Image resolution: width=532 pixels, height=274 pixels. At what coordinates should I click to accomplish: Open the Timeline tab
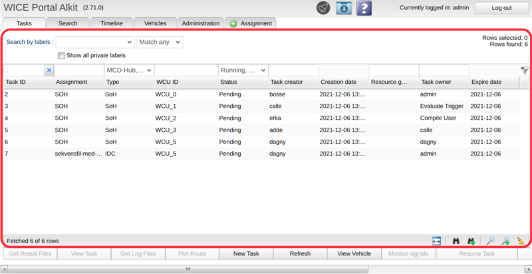111,23
